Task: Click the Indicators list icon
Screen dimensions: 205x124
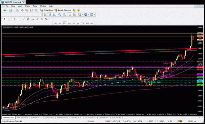Action: 80,15
